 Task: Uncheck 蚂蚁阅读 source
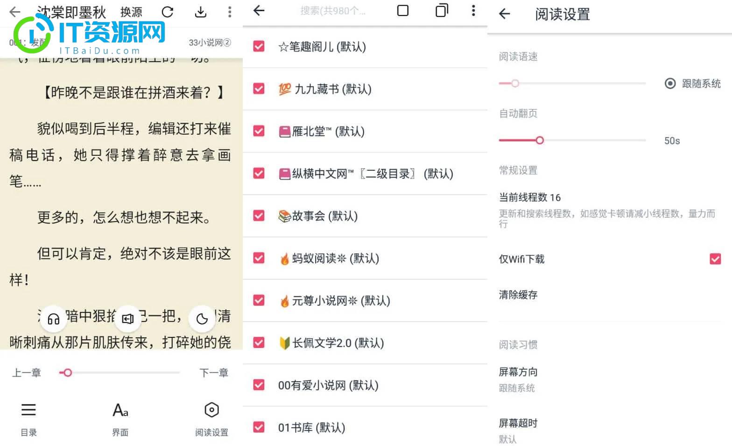[x=259, y=258]
